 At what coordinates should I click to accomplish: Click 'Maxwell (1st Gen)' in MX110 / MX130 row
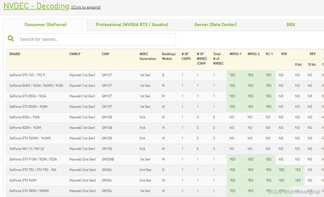click(82, 149)
